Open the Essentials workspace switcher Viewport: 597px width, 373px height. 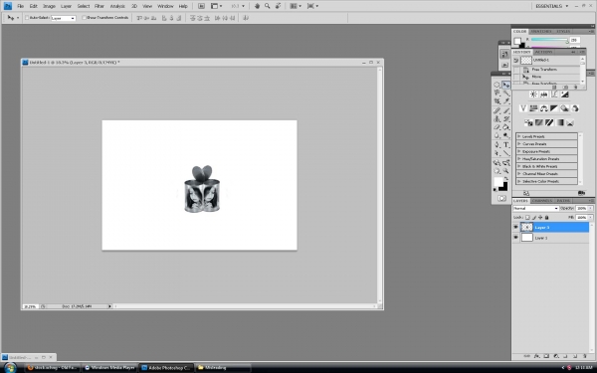click(551, 6)
